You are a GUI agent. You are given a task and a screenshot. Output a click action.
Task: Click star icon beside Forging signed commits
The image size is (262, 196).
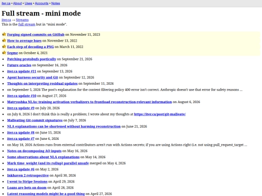(4, 34)
